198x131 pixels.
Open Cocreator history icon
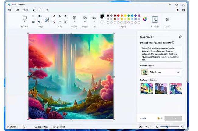coord(180,37)
